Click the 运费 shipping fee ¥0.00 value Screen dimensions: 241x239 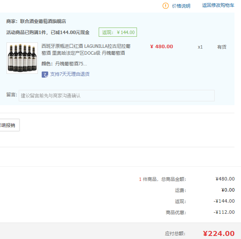[228, 190]
